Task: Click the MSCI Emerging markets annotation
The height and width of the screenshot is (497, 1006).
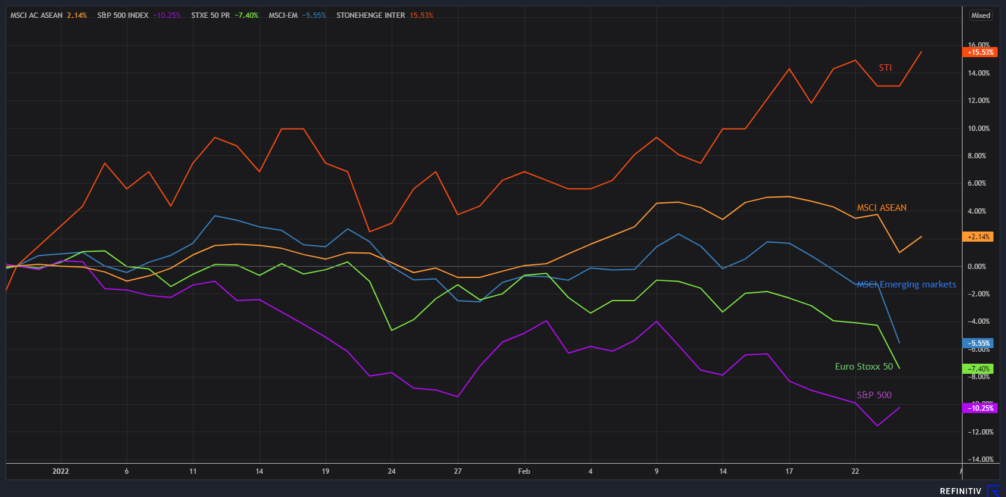Action: 906,285
